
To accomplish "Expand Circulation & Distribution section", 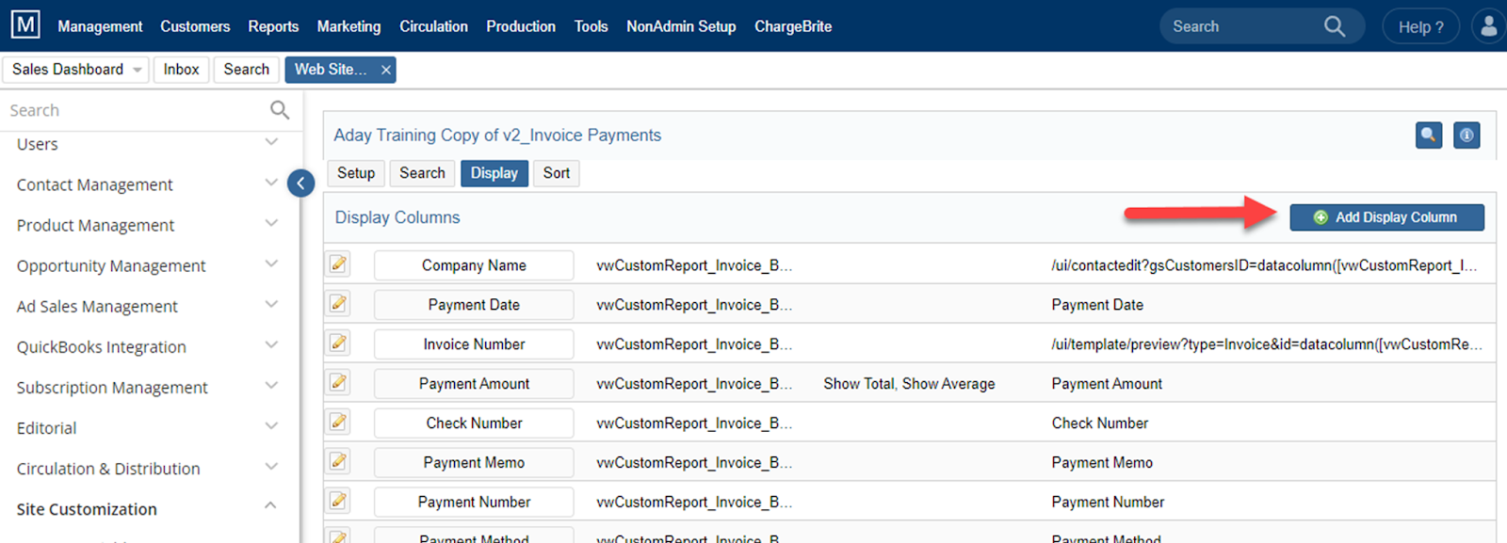I will (271, 467).
